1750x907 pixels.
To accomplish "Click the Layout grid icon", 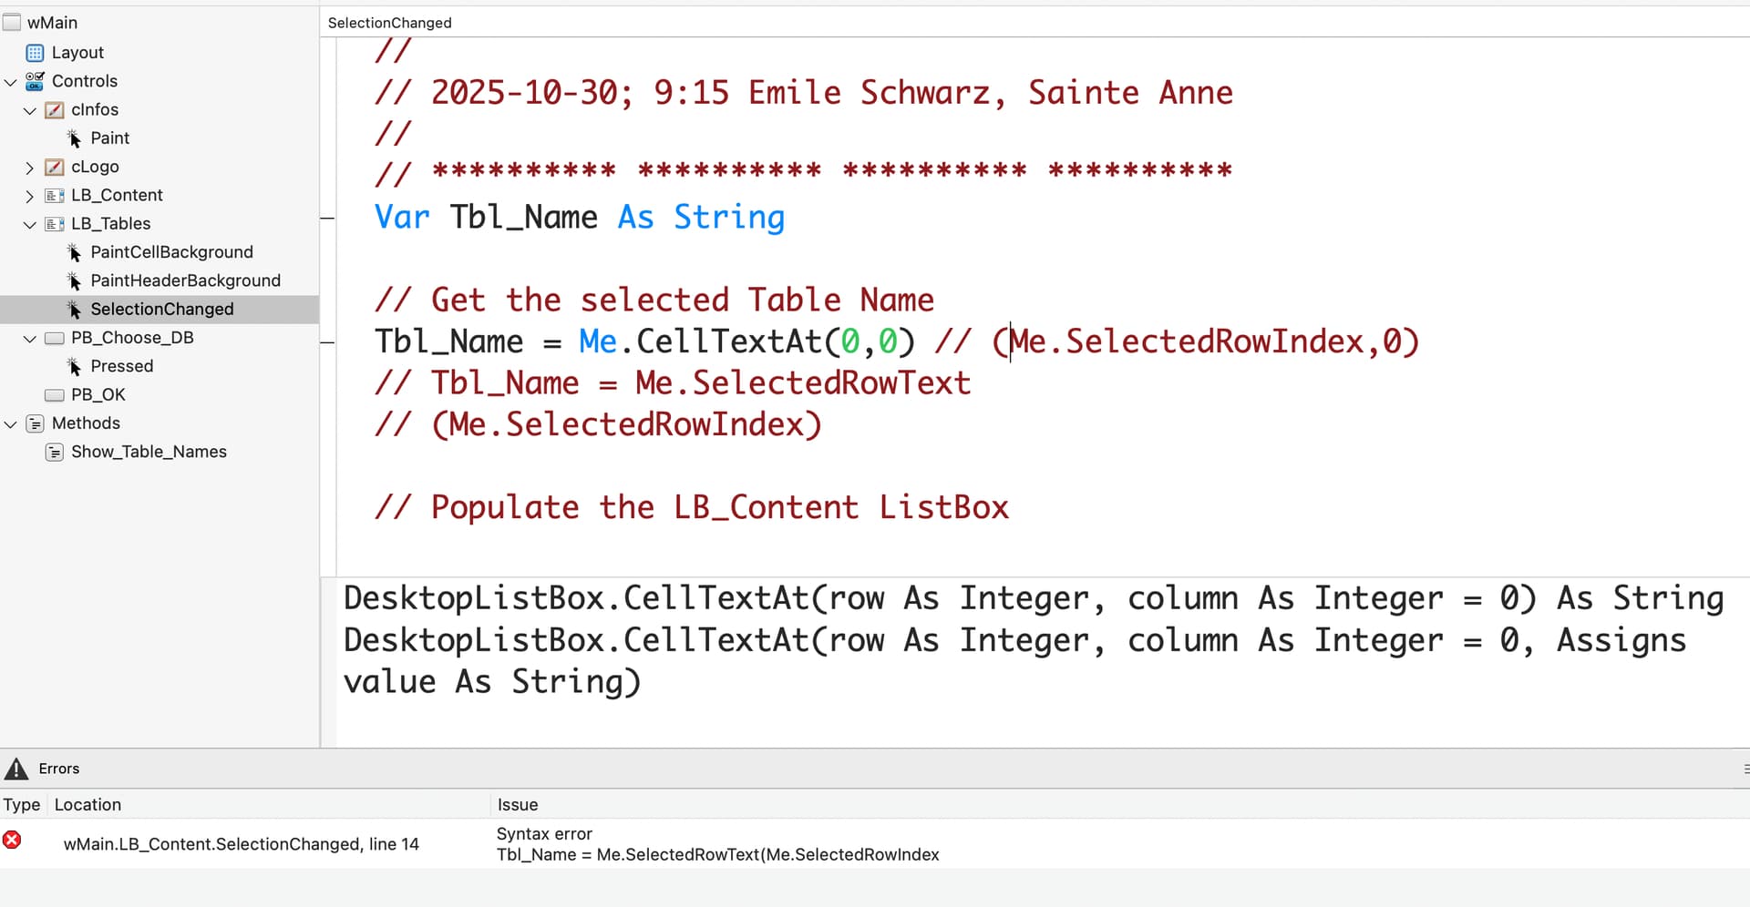I will [x=35, y=53].
